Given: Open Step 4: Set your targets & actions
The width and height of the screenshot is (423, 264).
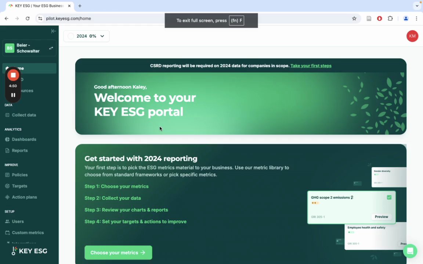Looking at the screenshot, I should pyautogui.click(x=135, y=222).
